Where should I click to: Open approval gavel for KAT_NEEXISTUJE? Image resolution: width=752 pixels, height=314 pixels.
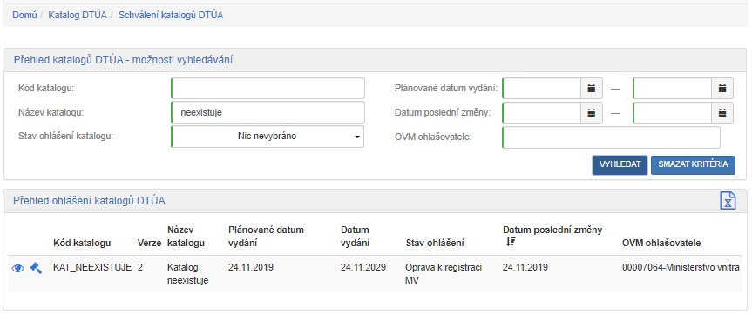click(36, 268)
